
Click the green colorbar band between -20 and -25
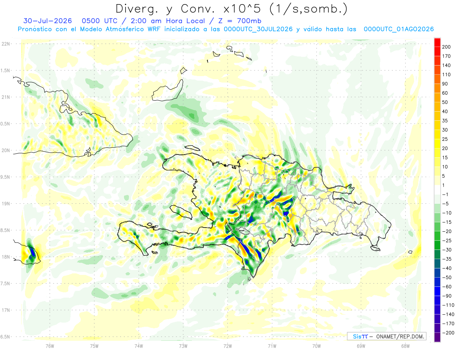pyautogui.click(x=437, y=236)
